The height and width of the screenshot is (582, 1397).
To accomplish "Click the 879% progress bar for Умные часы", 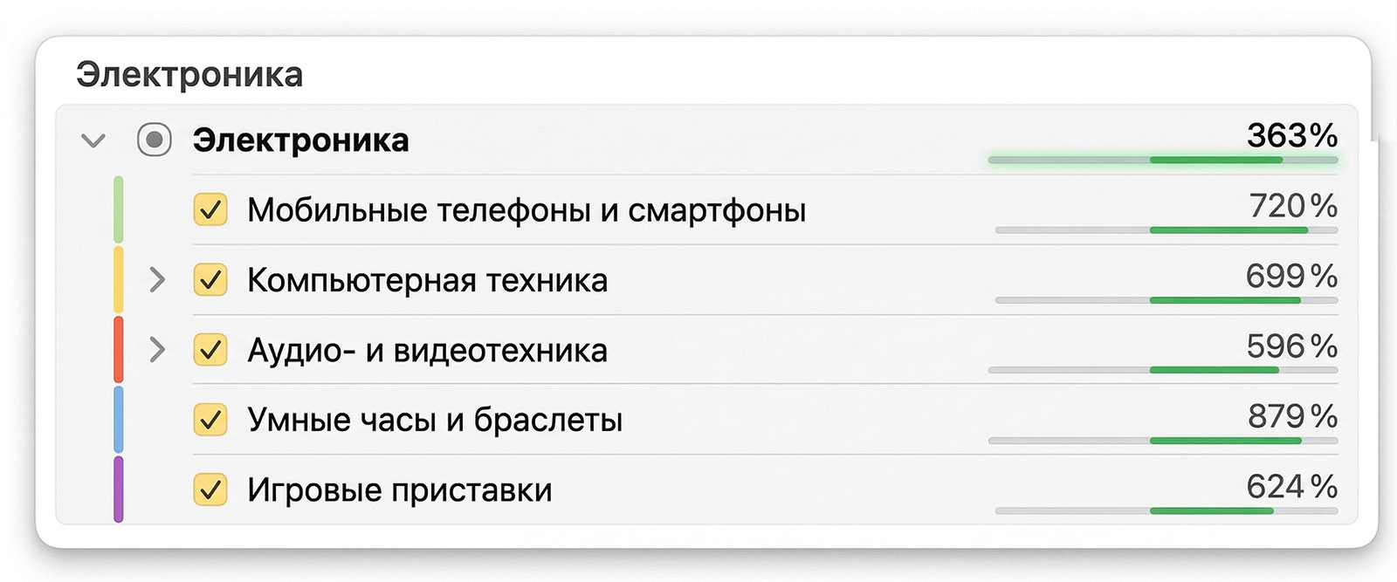I will pos(1162,441).
